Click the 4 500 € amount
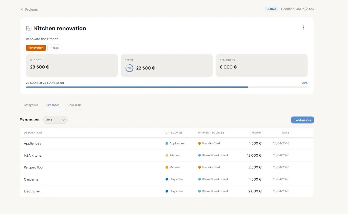Screen dimensions: 348x214 click(x=255, y=144)
